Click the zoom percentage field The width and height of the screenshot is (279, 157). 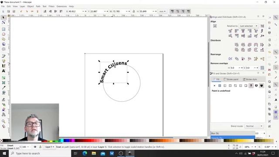coord(247,147)
